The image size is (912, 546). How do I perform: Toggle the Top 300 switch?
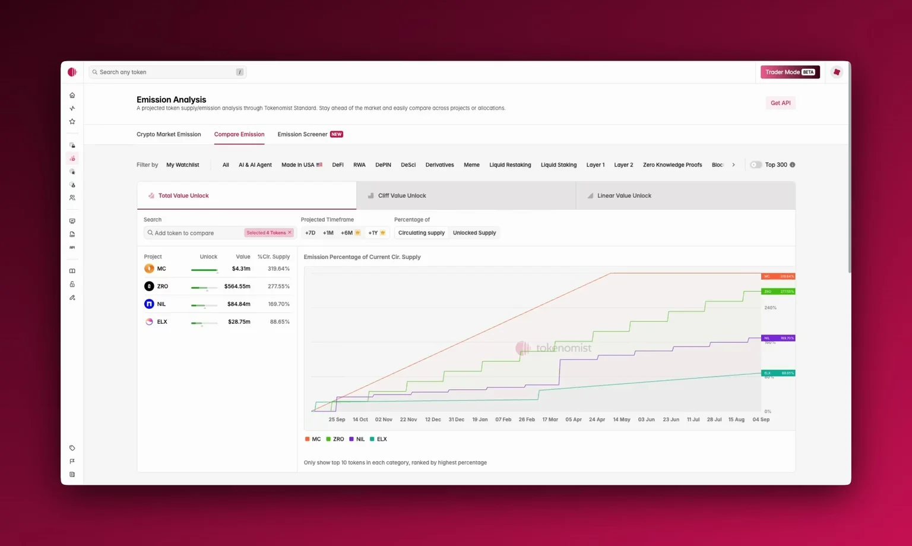[756, 165]
